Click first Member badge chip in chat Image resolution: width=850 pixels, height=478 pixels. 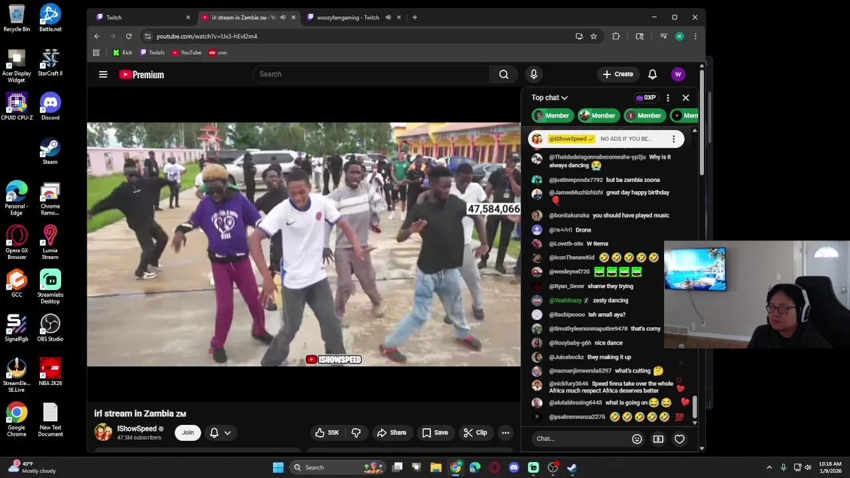[x=552, y=116]
